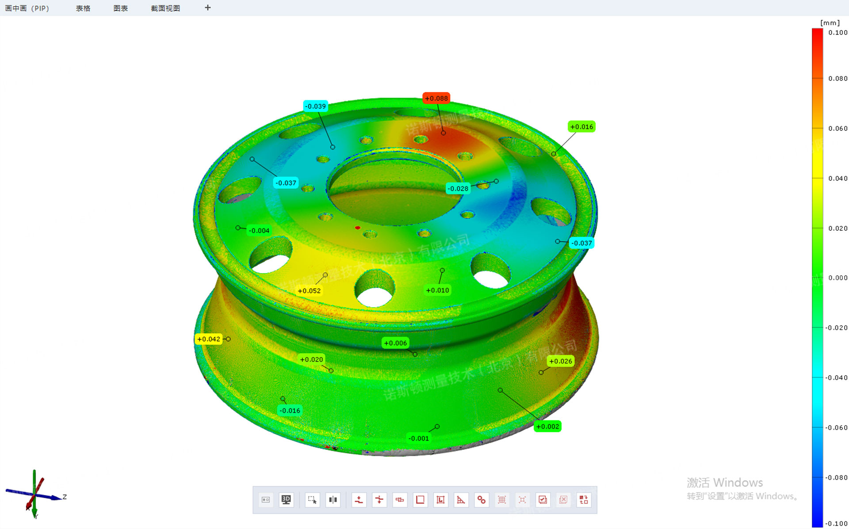Screen dimensions: 849x529
Task: Select the +0.006 deviation label
Action: 395,343
